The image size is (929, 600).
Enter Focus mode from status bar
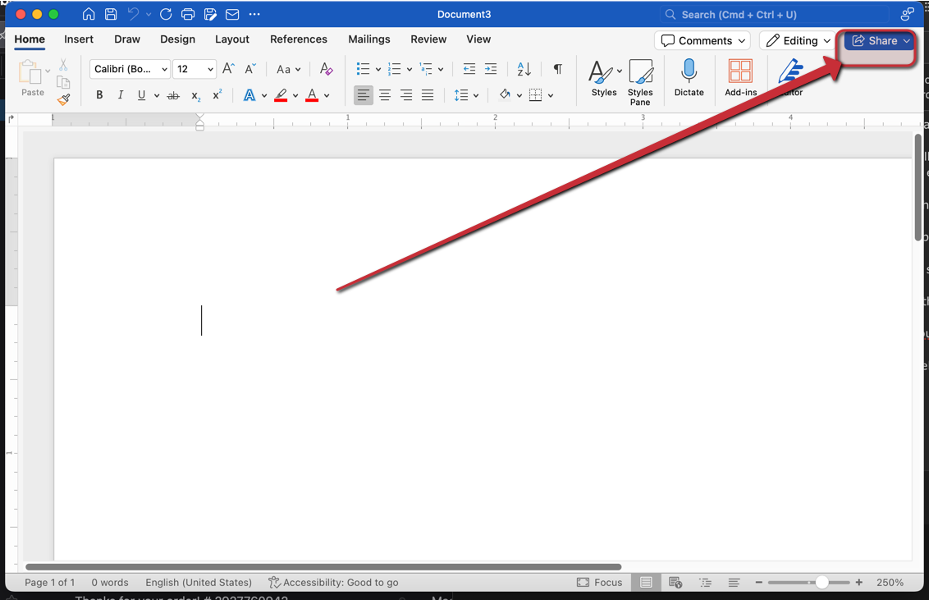[600, 582]
